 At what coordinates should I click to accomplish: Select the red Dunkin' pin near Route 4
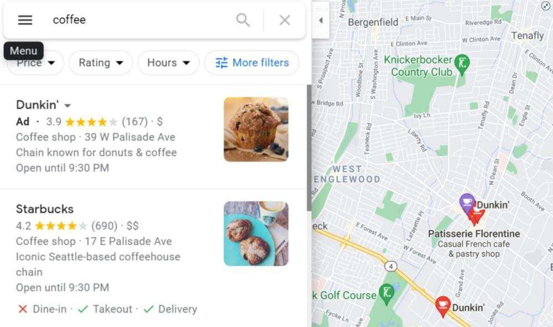coord(443,306)
